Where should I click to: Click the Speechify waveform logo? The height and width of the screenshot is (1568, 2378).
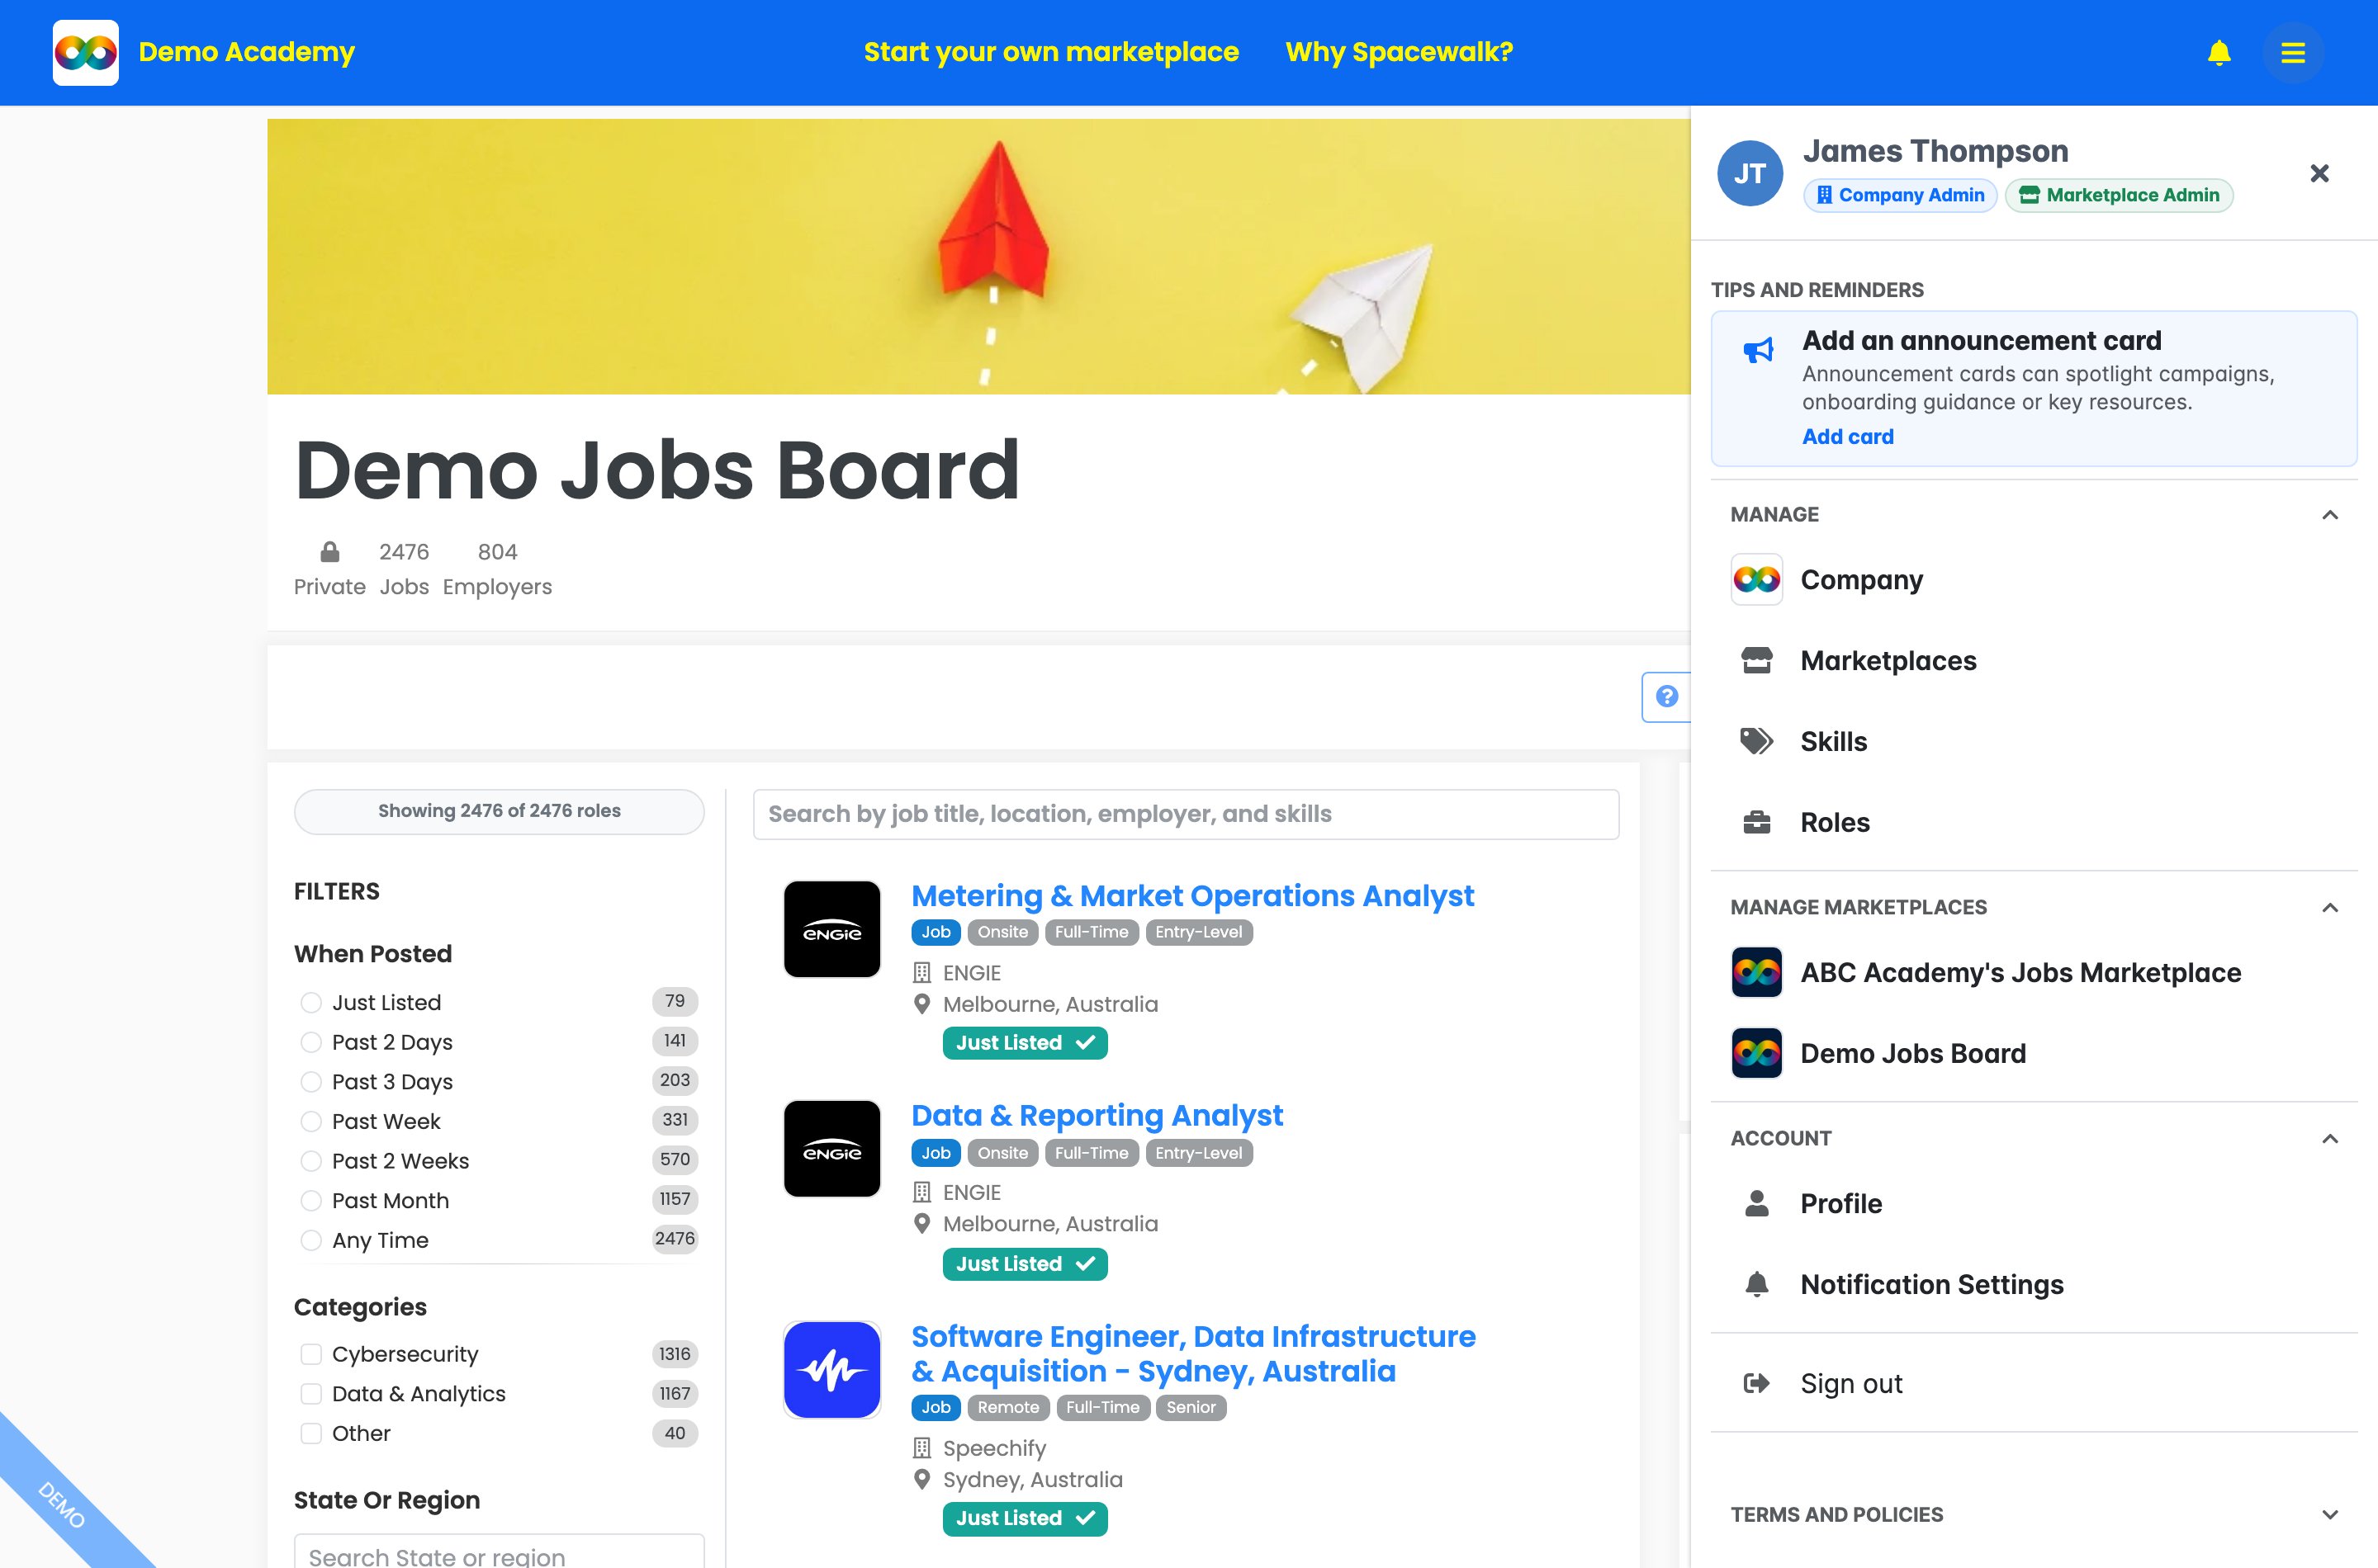coord(832,1370)
